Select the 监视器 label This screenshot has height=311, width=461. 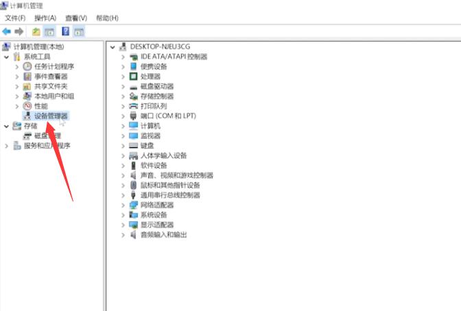tap(150, 136)
